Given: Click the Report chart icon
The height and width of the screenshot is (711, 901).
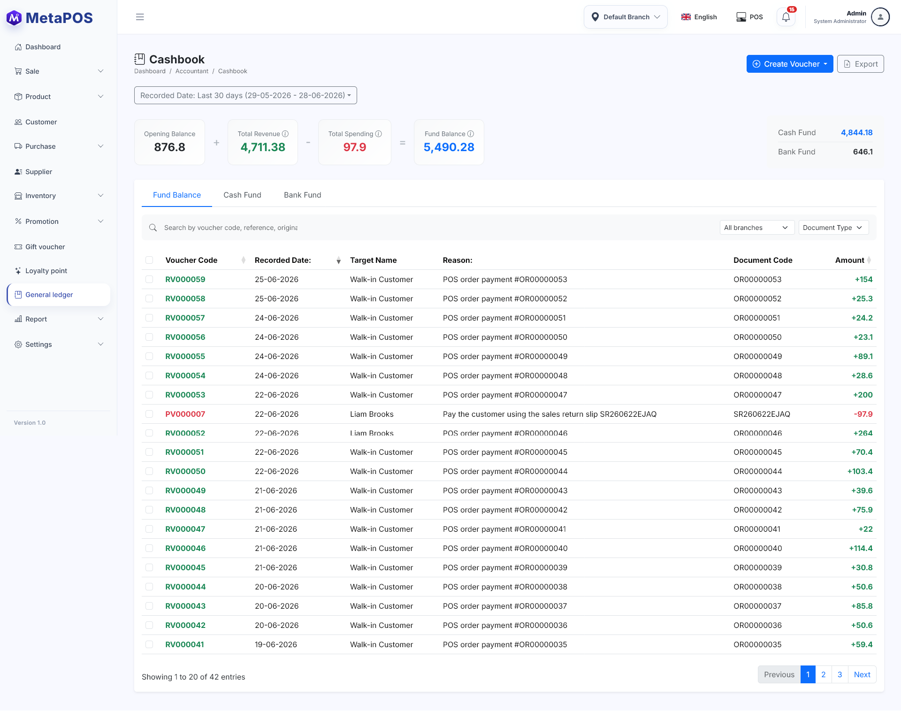Looking at the screenshot, I should [x=18, y=319].
